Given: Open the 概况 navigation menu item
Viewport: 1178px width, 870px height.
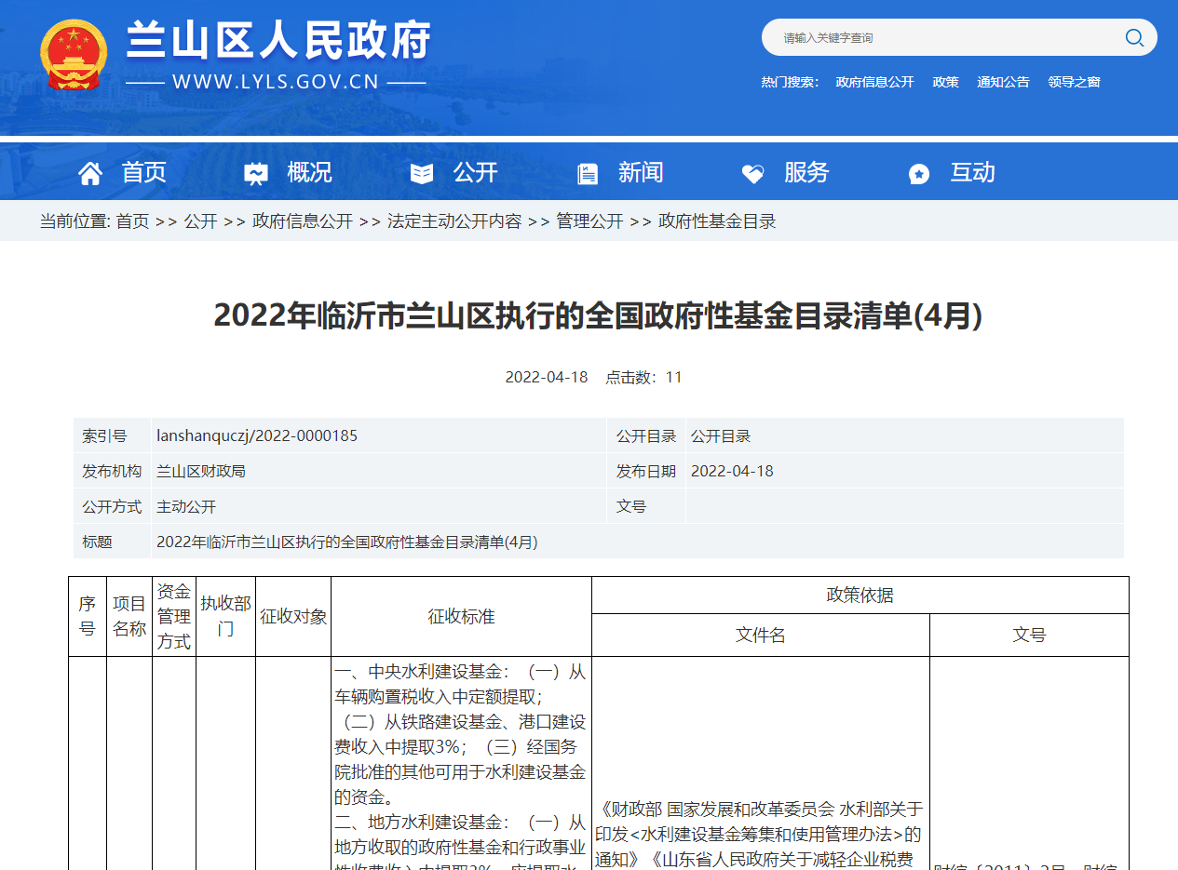Looking at the screenshot, I should [x=309, y=172].
